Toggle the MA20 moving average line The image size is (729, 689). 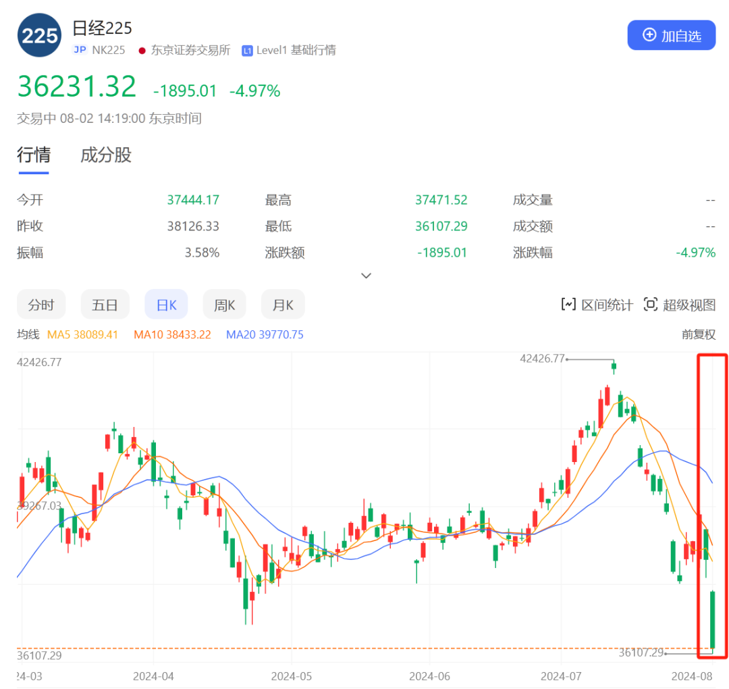click(265, 334)
